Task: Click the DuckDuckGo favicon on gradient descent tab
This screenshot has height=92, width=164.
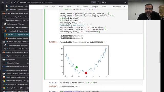Action: click(4, 13)
